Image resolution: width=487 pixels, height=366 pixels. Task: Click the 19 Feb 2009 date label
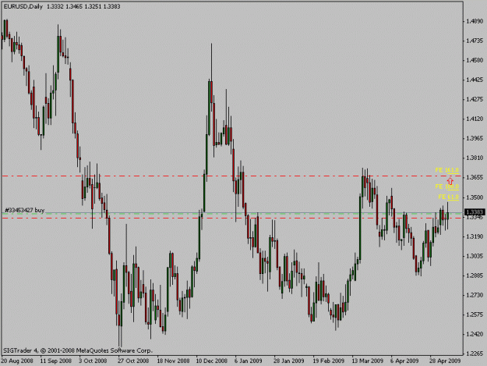tap(328, 361)
